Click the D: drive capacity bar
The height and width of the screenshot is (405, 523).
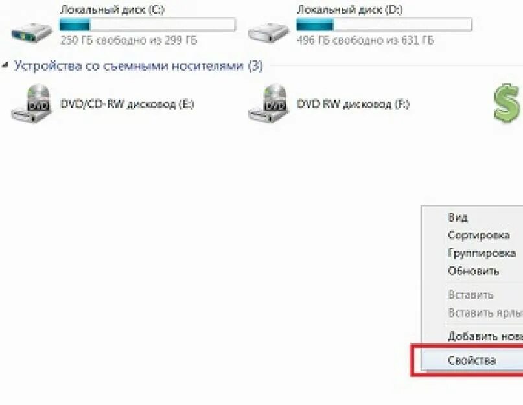(x=384, y=25)
